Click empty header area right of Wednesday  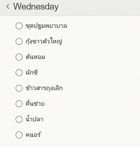pos(99,7)
